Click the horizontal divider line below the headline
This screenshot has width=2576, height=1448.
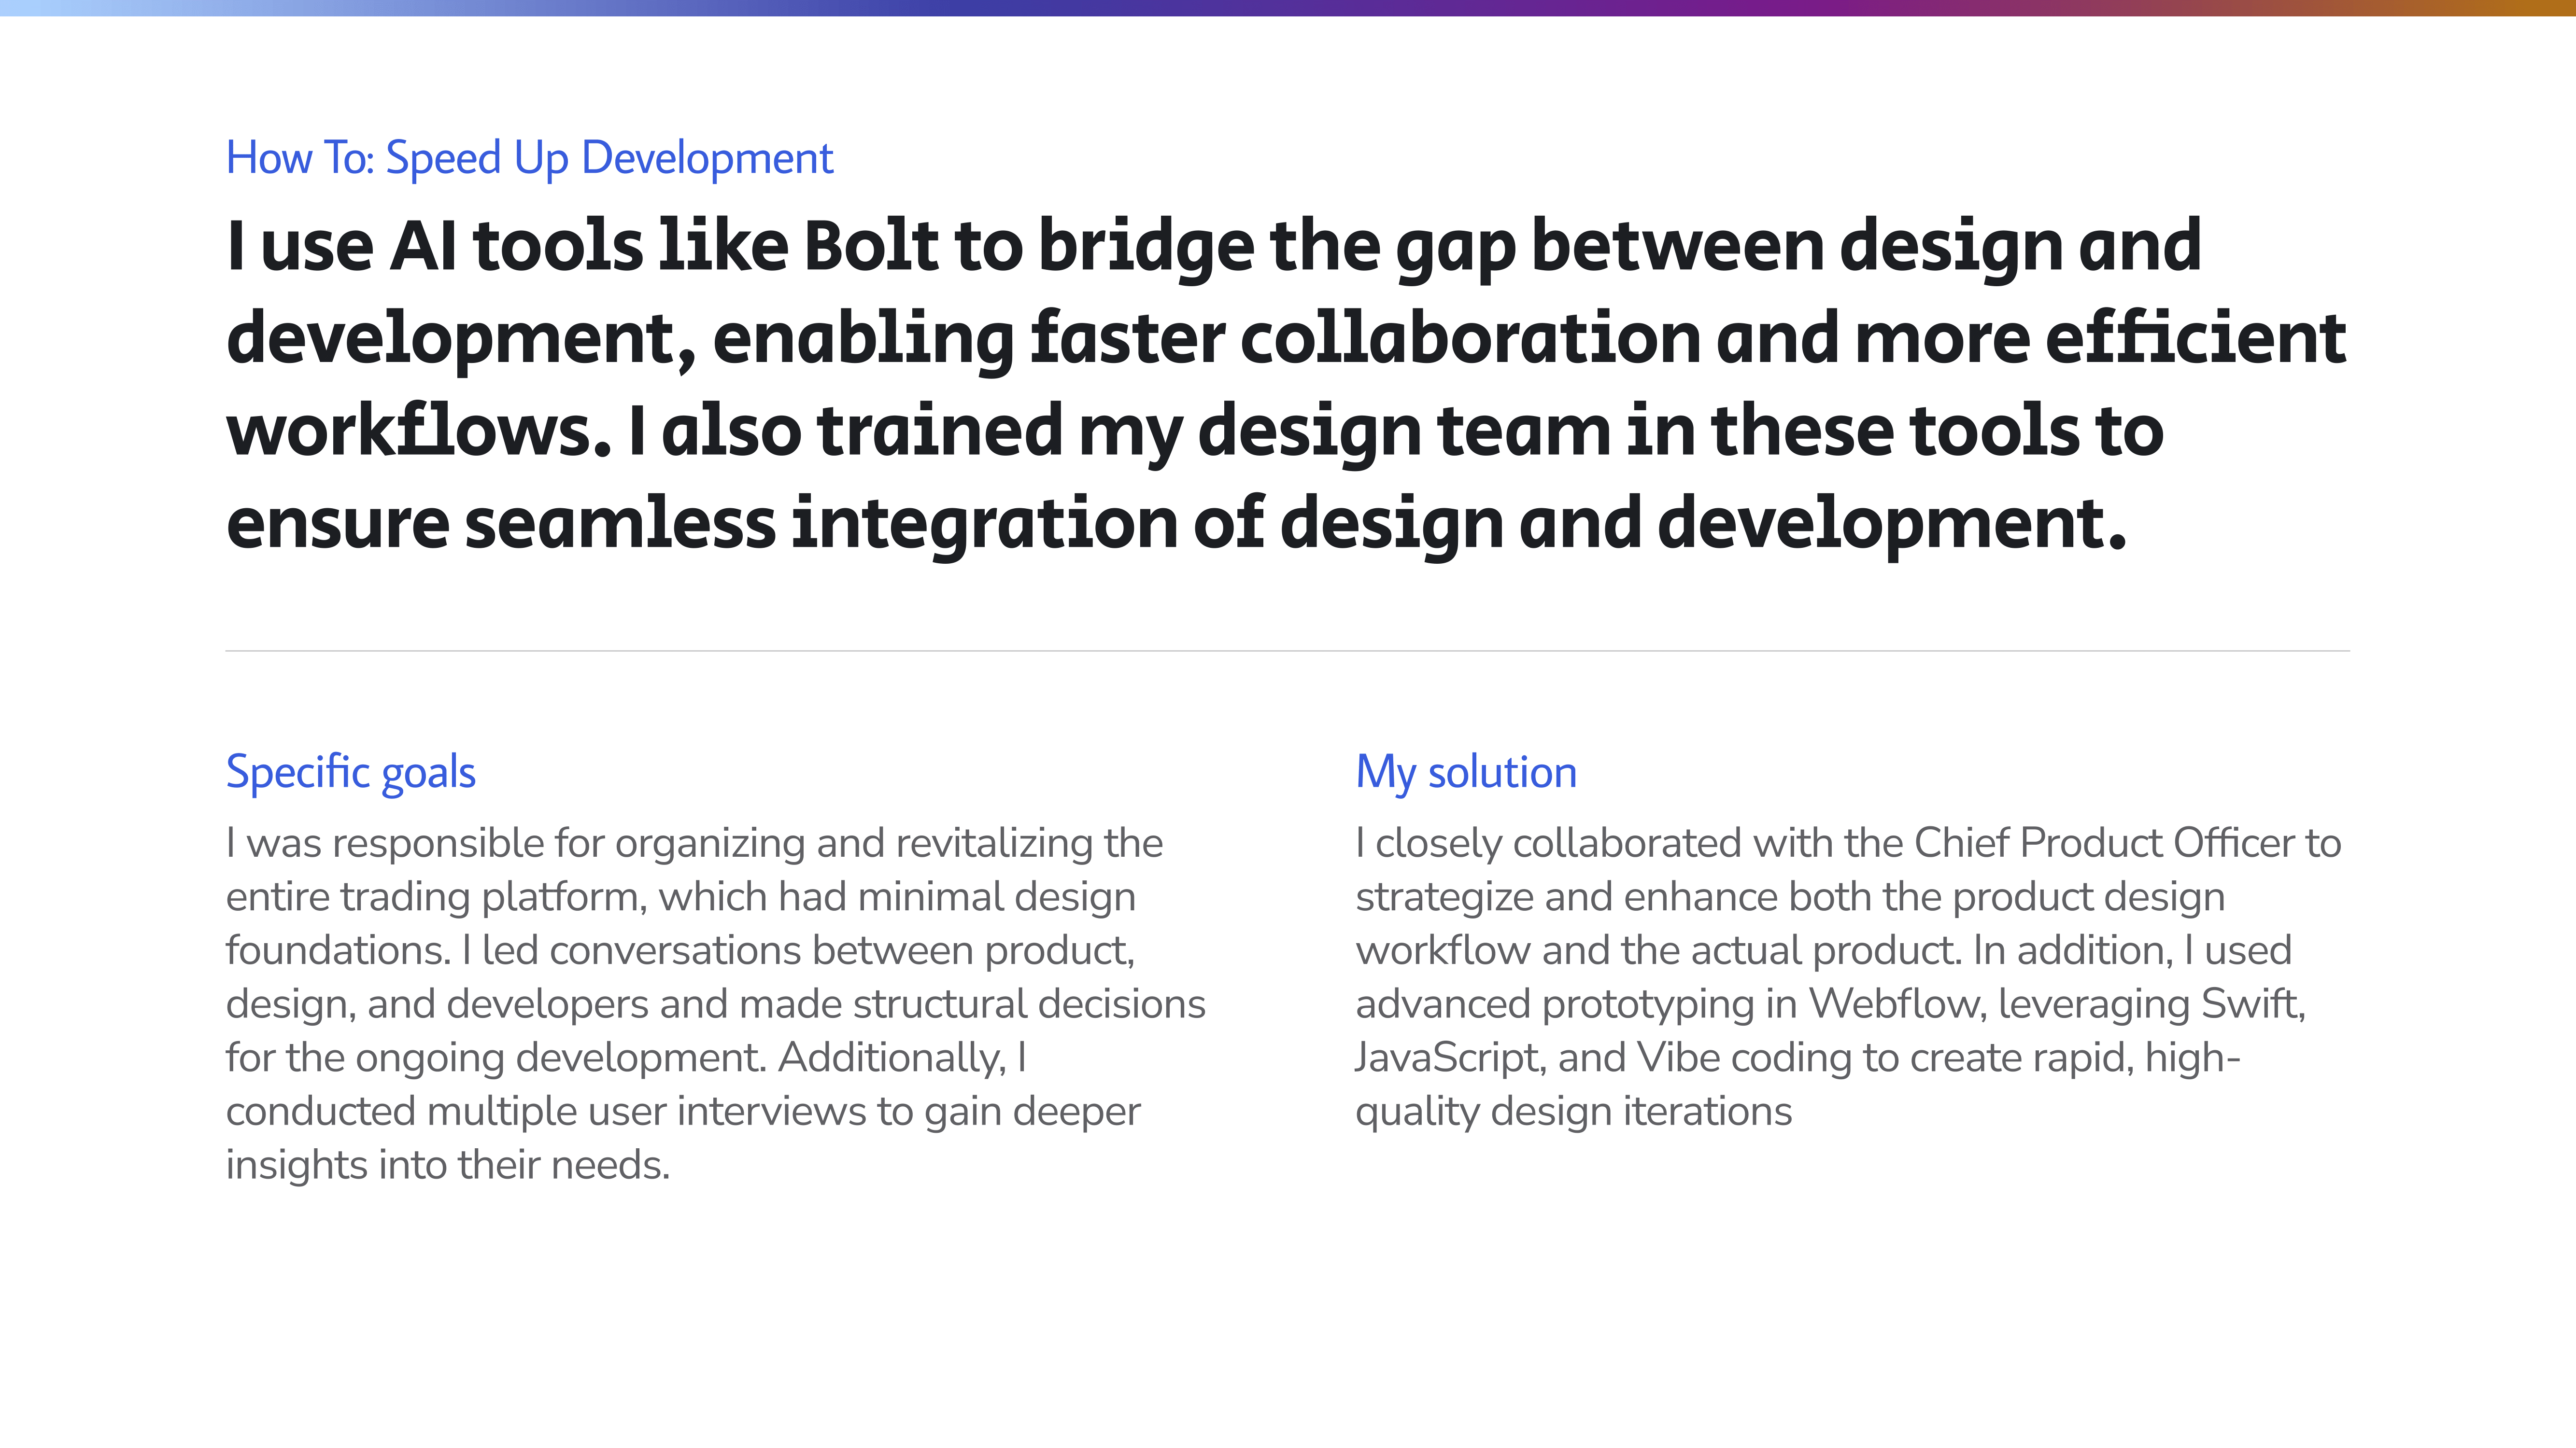1287,651
